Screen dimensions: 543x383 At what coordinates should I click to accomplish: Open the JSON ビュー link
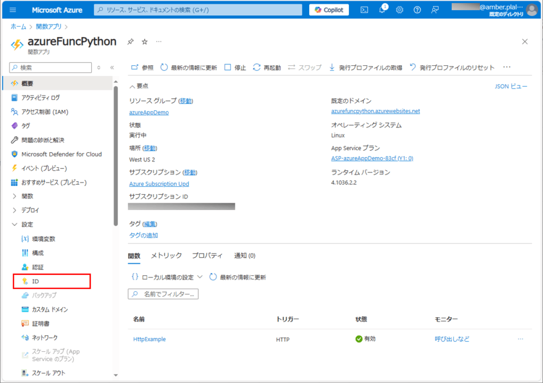click(511, 86)
